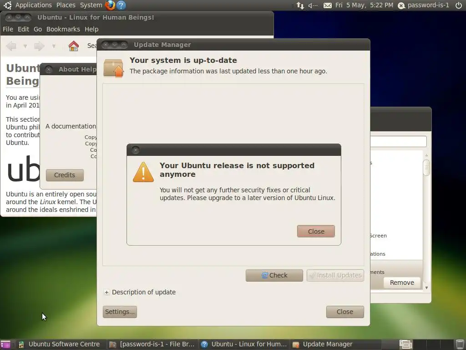The width and height of the screenshot is (466, 350).
Task: Close the unsupported release warning dialog
Action: click(x=316, y=231)
